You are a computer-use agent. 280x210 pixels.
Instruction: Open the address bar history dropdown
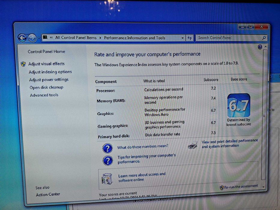click(182, 38)
